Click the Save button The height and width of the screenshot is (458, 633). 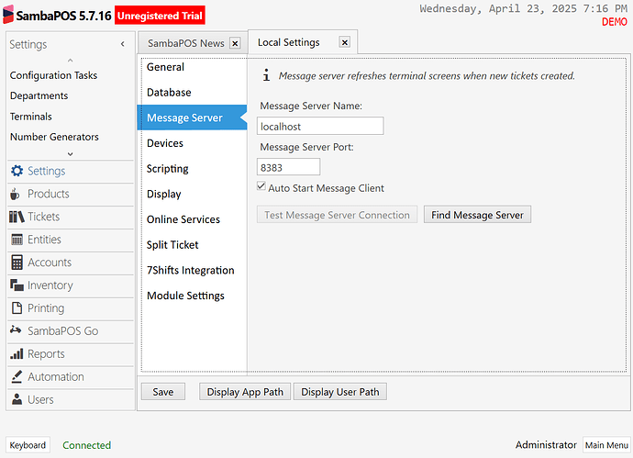point(163,392)
